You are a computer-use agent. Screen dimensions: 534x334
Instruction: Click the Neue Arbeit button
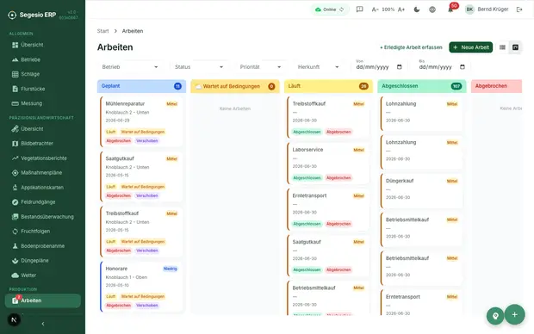(470, 47)
